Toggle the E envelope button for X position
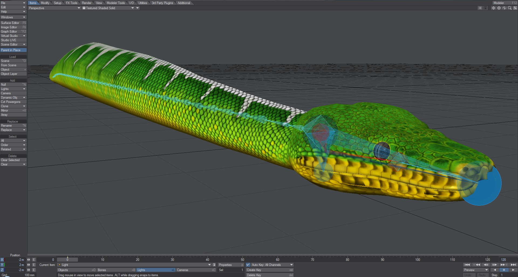Image resolution: width=518 pixels, height=277 pixels. pyautogui.click(x=34, y=260)
